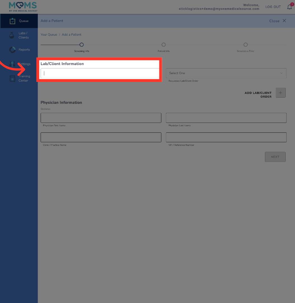Screen dimensions: 295x303
Task: Focus the NPI / Reference Number field
Action: (226, 137)
